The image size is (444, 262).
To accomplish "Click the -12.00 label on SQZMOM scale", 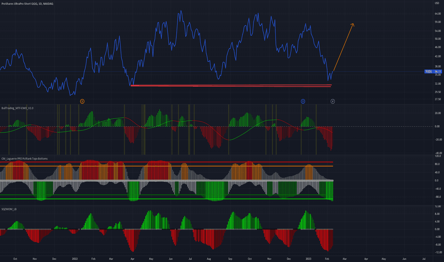I will point(438,252).
